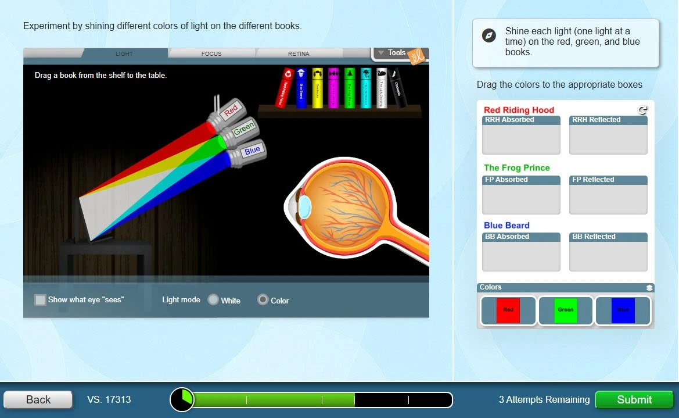
Task: Click the Submit button
Action: coord(634,399)
